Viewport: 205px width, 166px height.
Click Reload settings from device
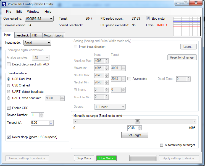[x=27, y=158]
